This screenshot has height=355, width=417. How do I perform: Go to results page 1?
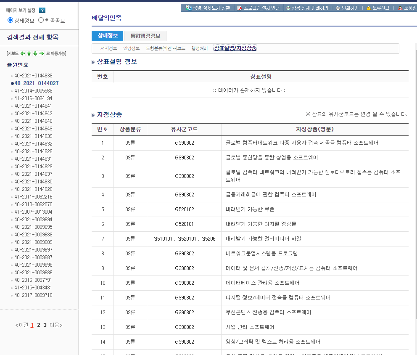coord(32,325)
